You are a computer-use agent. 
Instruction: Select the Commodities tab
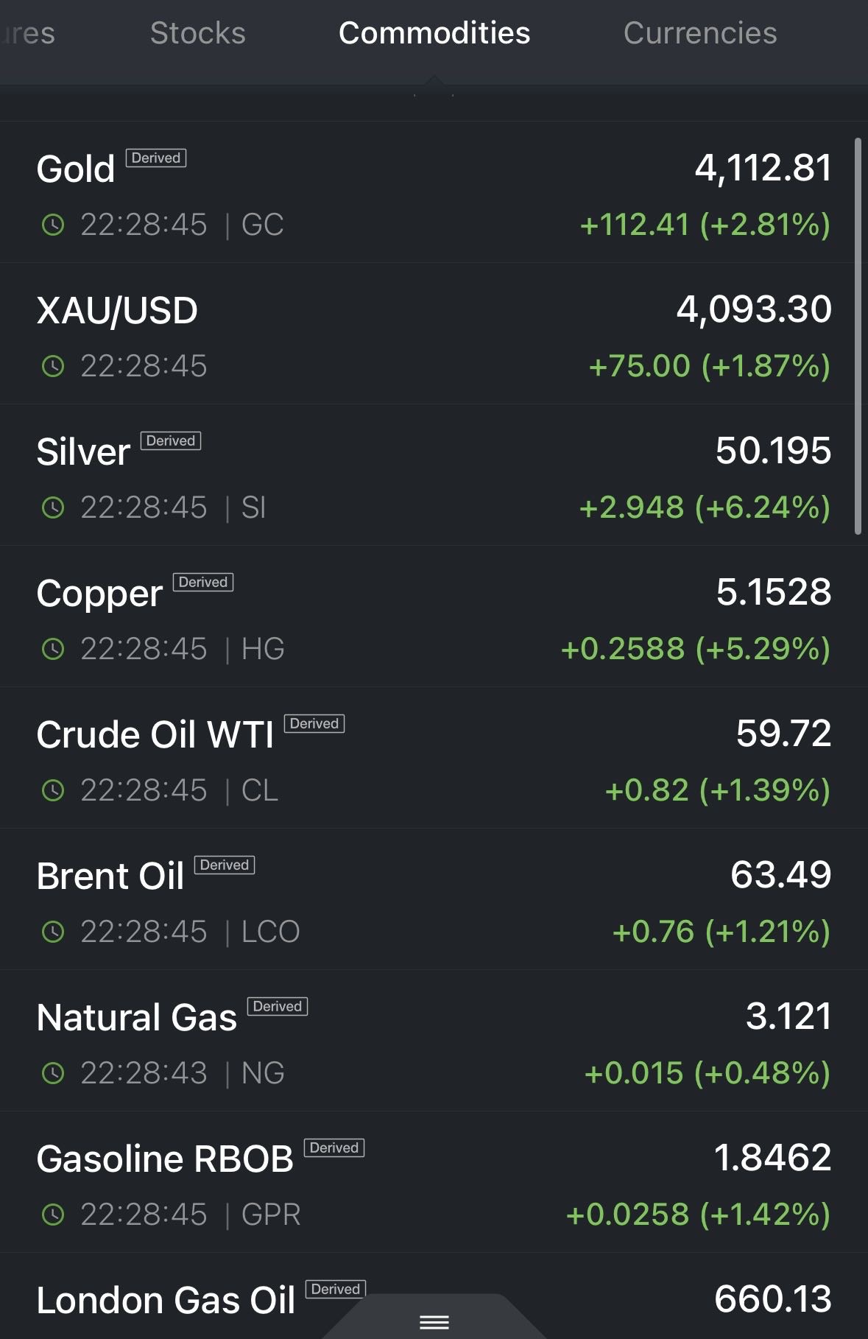(x=434, y=33)
